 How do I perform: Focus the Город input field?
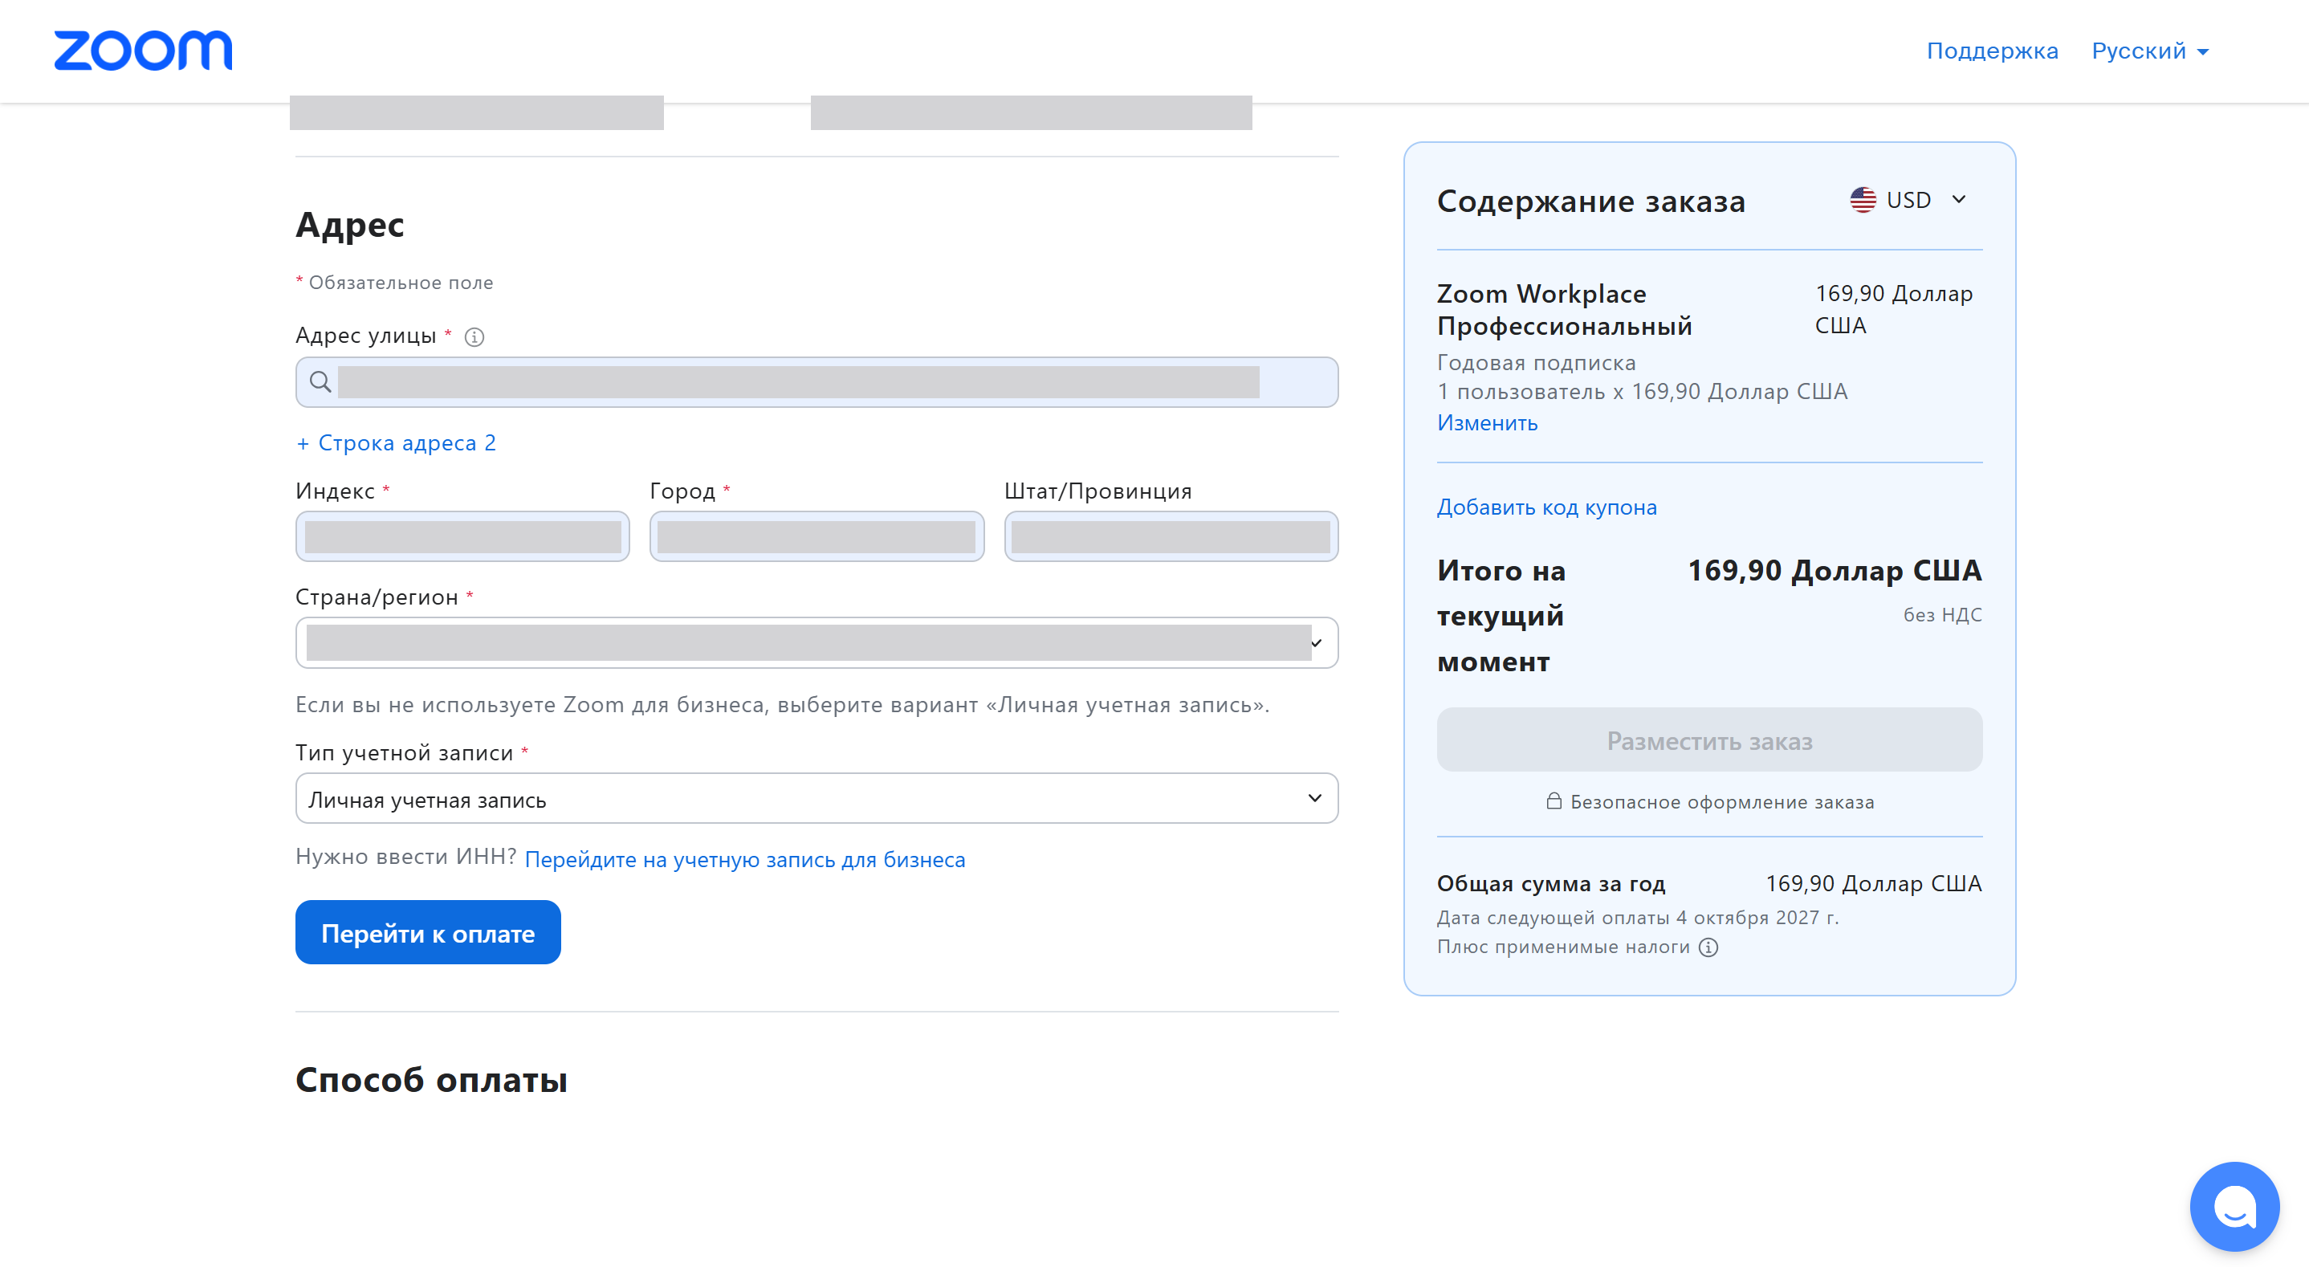(x=816, y=537)
